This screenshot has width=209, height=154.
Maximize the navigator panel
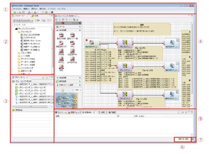[52, 16]
